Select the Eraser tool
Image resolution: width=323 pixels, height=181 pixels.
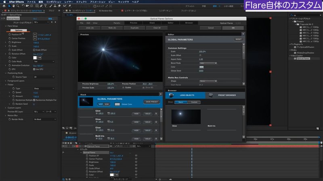pyautogui.click(x=59, y=6)
